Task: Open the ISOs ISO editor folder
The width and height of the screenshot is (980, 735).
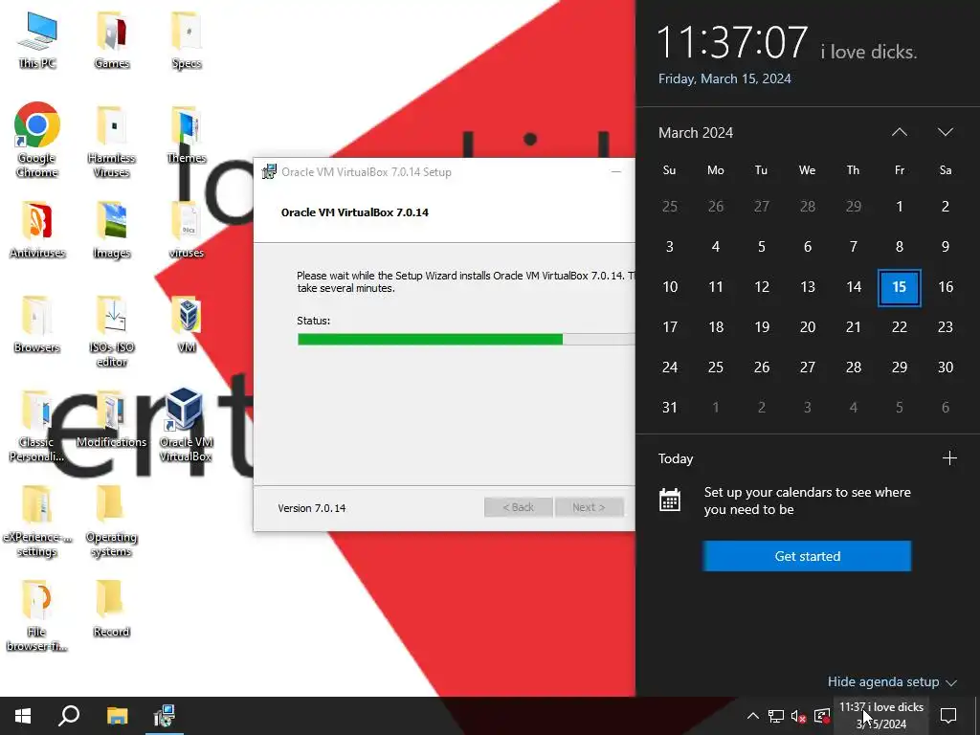Action: click(112, 330)
